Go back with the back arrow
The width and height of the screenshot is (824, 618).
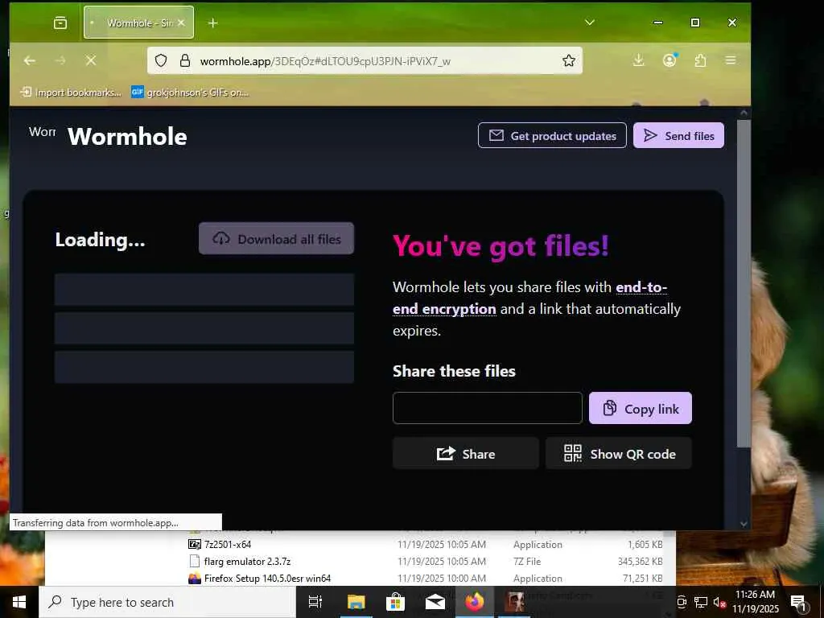click(x=30, y=60)
